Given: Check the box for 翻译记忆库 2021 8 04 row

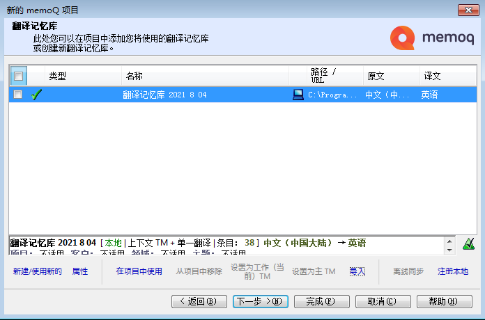Looking at the screenshot, I should [18, 94].
